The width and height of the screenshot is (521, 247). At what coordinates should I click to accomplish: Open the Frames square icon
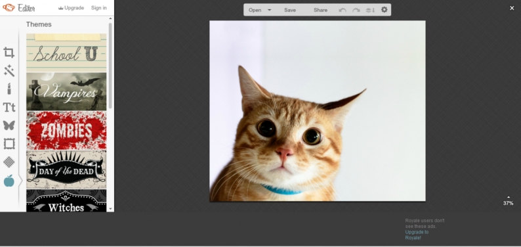coord(9,144)
